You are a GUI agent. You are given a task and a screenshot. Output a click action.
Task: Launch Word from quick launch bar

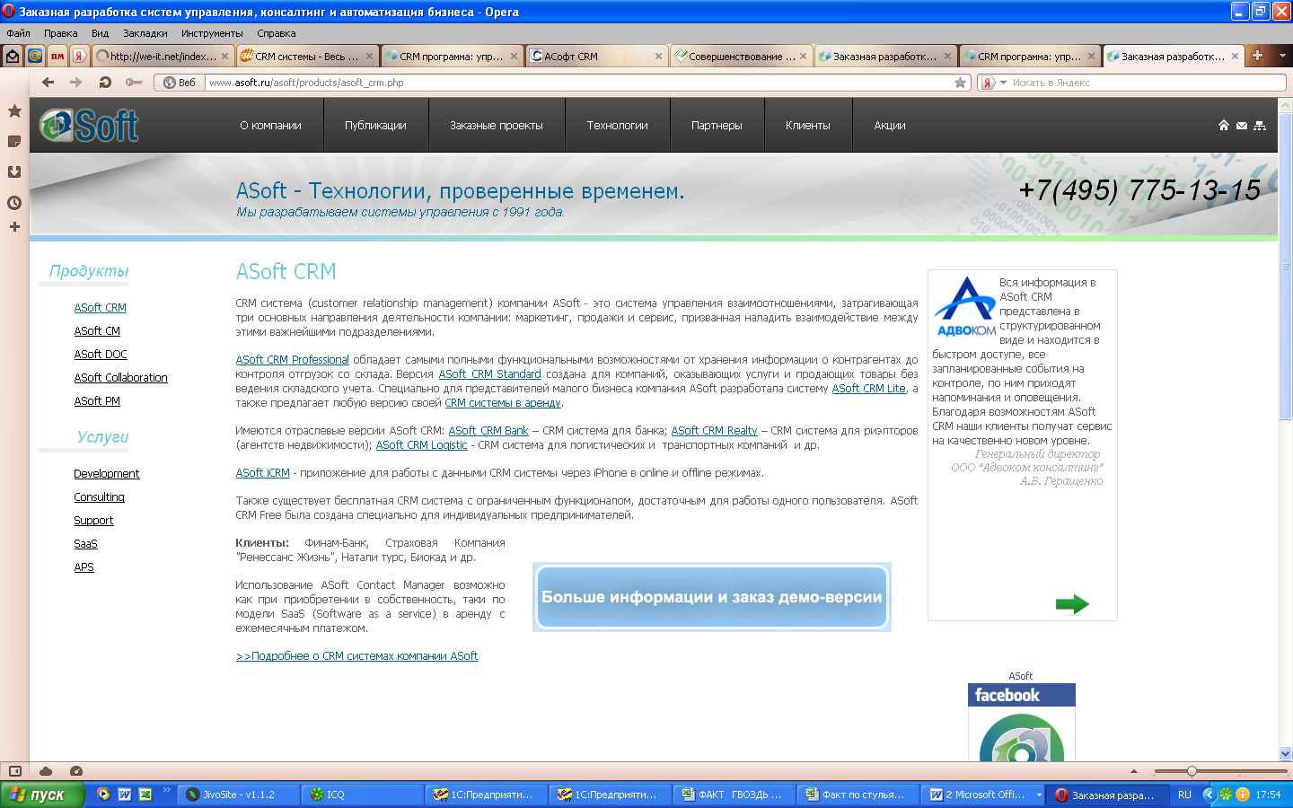(x=124, y=795)
